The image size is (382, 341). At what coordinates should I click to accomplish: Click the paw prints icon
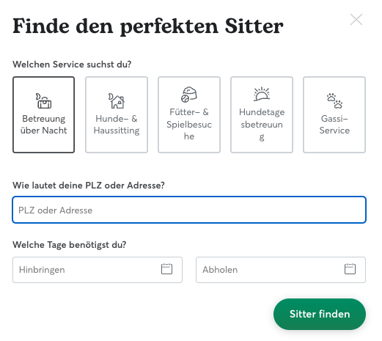334,100
